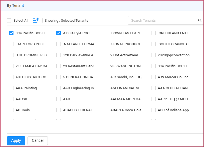Check AARP - HQ @ 601 E checkbox
The width and height of the screenshot is (204, 147).
click(153, 99)
